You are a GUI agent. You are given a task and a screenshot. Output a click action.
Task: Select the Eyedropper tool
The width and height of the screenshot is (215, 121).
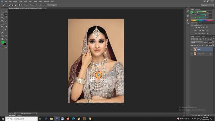(x=6, y=17)
